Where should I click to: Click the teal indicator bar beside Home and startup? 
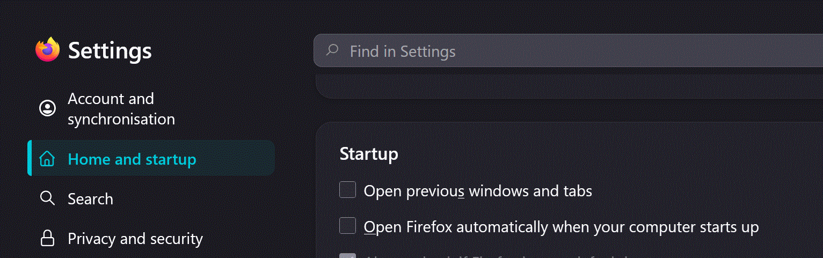30,158
